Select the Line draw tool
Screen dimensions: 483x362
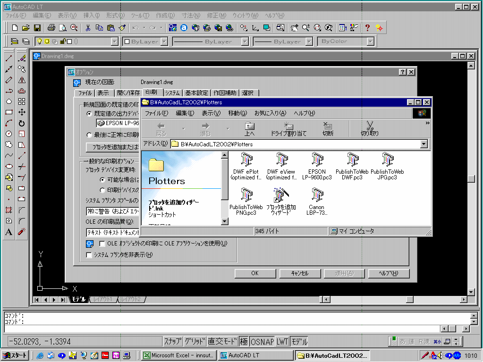coord(9,58)
